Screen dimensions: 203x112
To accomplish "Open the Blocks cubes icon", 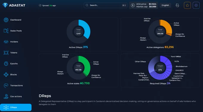I will (6, 75).
